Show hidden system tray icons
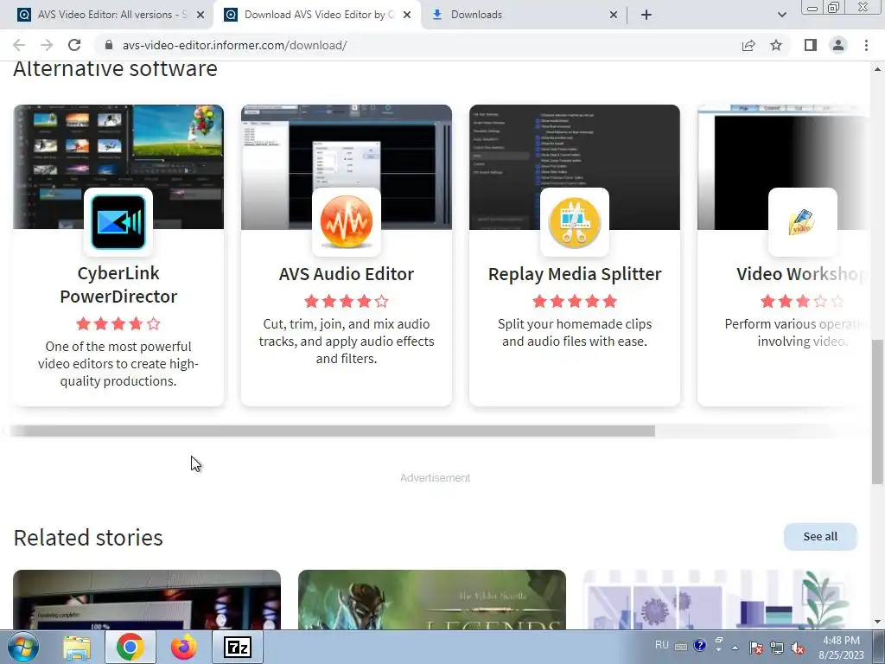The height and width of the screenshot is (664, 885). (735, 647)
